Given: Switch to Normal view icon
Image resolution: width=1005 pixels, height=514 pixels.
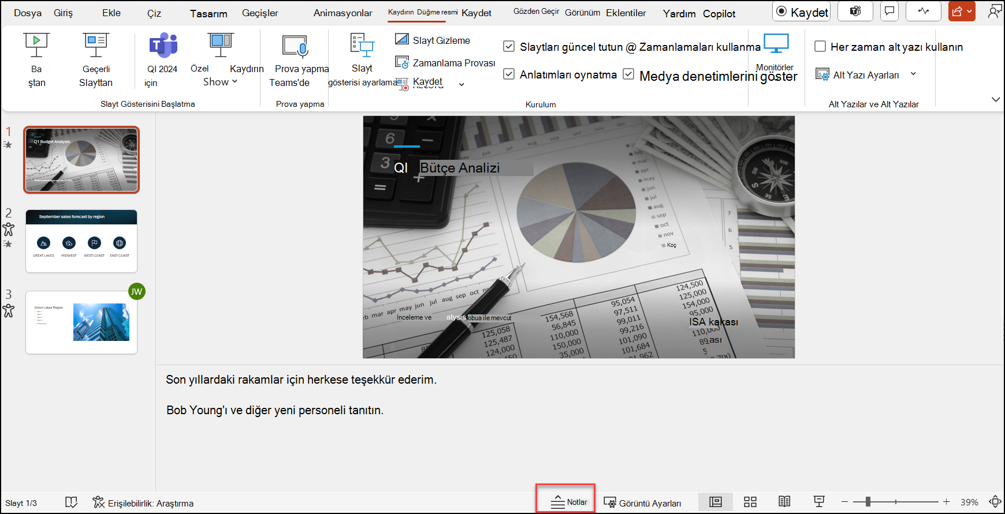Looking at the screenshot, I should (716, 502).
